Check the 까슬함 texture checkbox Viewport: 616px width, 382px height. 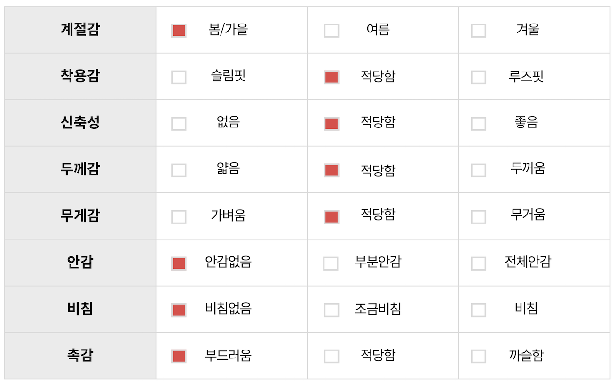pyautogui.click(x=478, y=357)
